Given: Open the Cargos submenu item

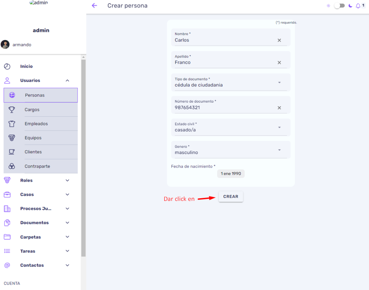Looking at the screenshot, I should coord(41,109).
